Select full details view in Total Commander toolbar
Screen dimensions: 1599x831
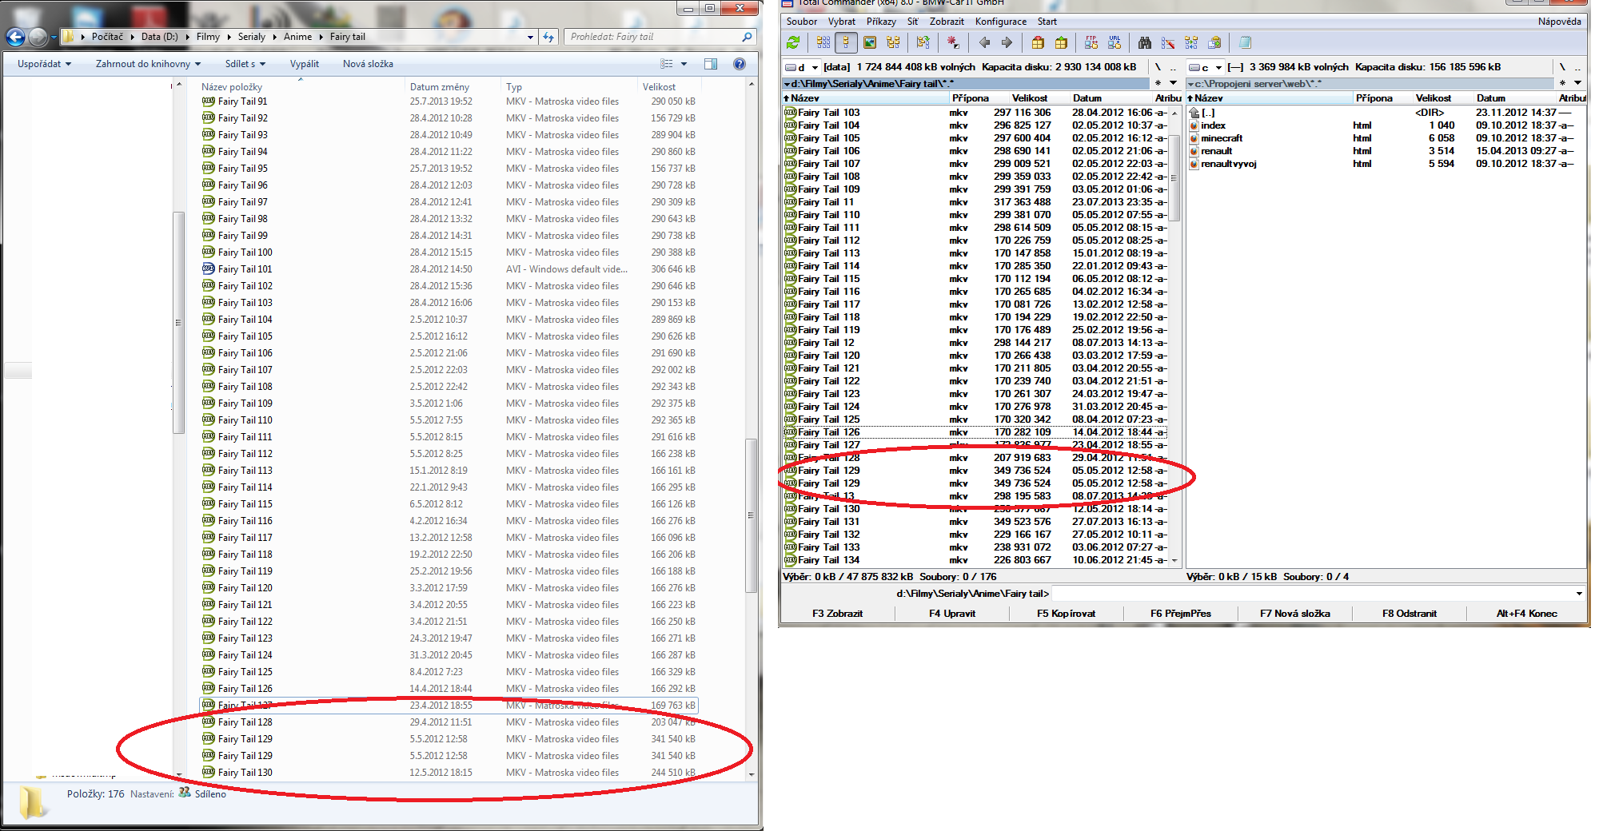coord(846,43)
